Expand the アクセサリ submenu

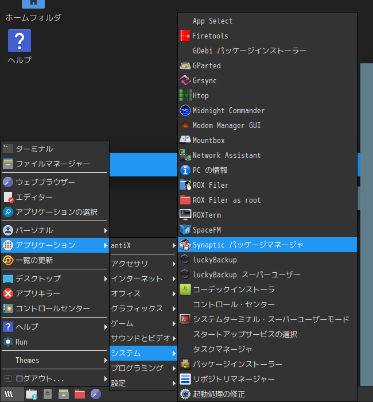point(143,264)
